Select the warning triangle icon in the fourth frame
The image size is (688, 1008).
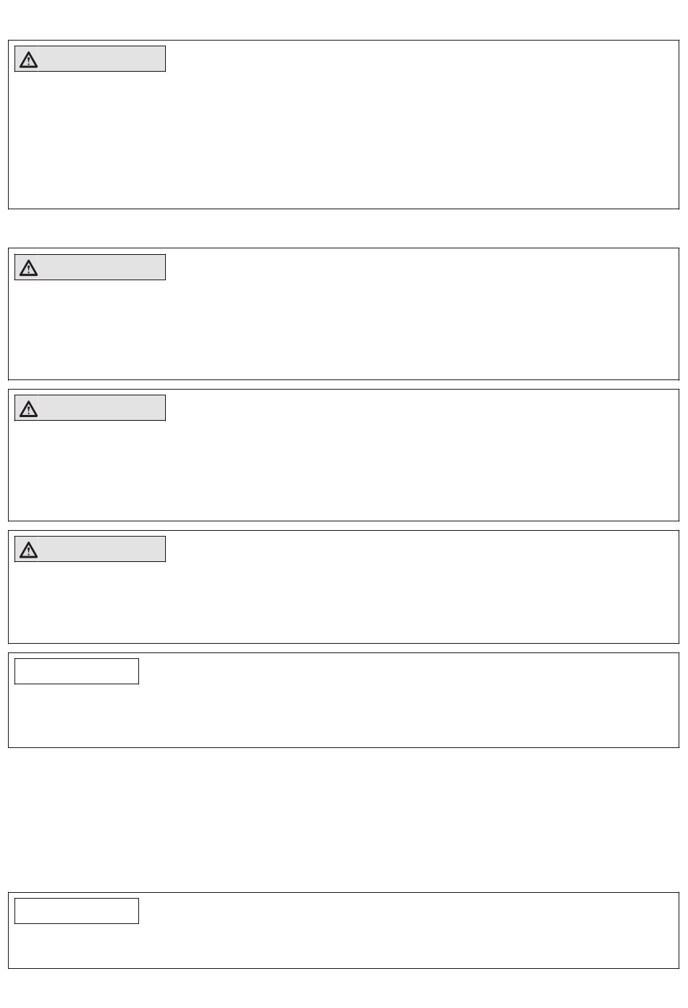(28, 550)
